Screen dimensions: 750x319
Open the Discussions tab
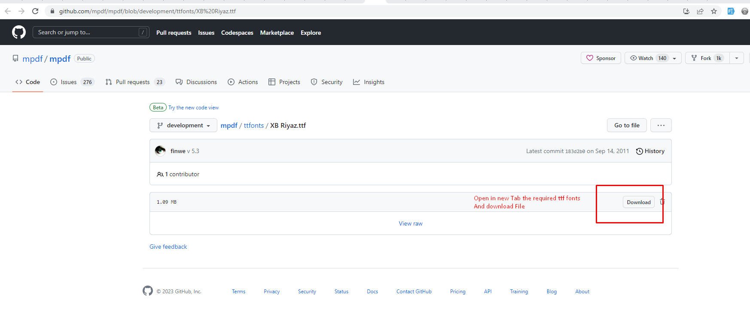point(196,82)
